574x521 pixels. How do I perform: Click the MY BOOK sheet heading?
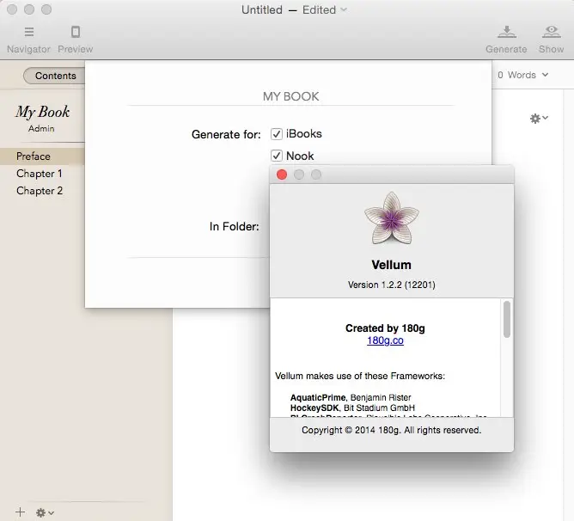pyautogui.click(x=290, y=97)
